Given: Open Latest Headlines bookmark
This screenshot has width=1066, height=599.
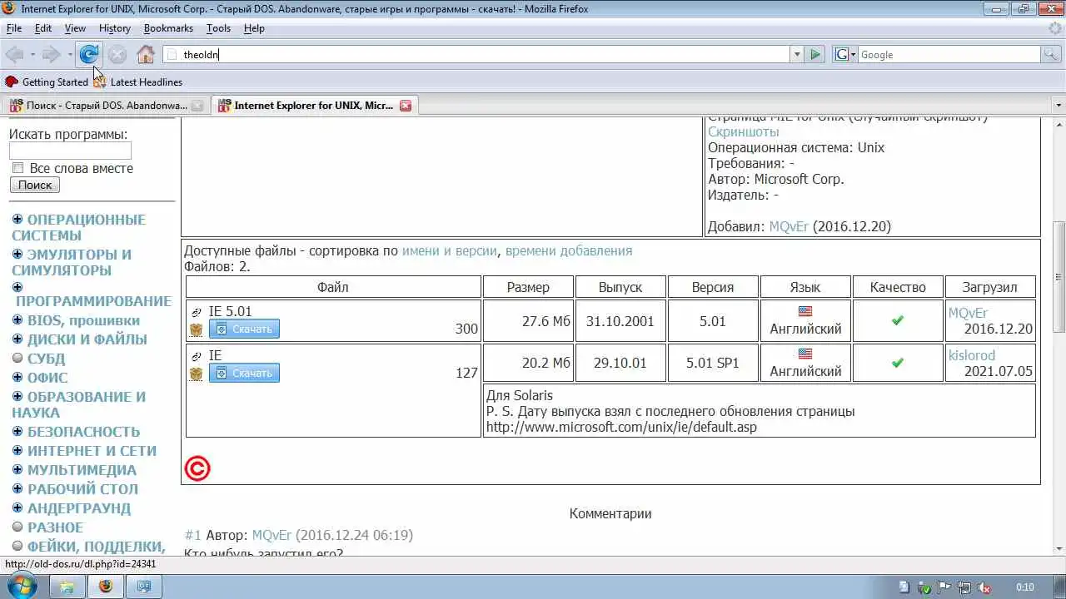Looking at the screenshot, I should (x=137, y=82).
